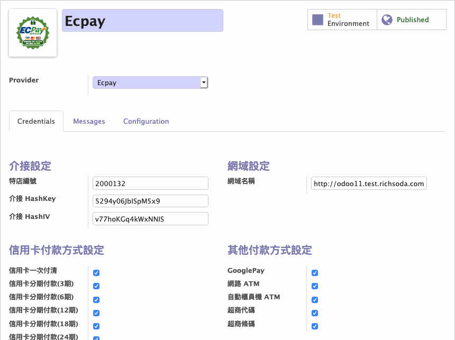
Task: Click the GooglePay label text
Action: [x=246, y=270]
